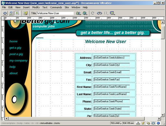Image resolution: width=166 pixels, height=126 pixels.
Task: Open Preview in Browser globe menu
Action: tap(85, 13)
